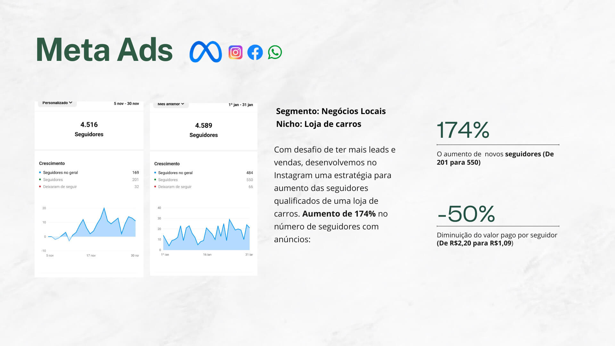
Task: Select Seguidores no geral legend with 484
Action: 175,173
